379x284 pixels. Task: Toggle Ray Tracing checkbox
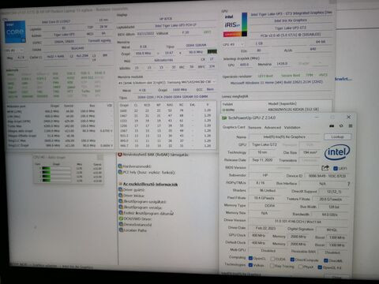(272, 266)
